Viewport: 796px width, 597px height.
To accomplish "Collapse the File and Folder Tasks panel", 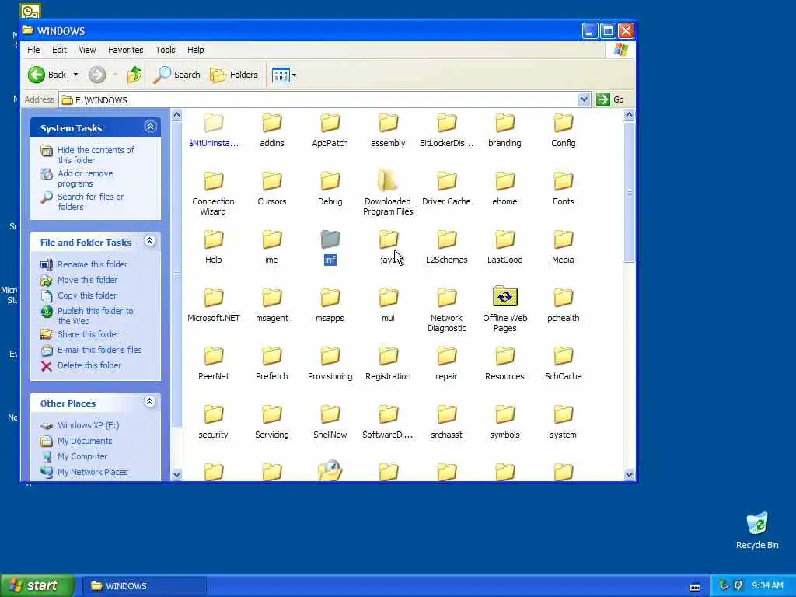I will coord(150,241).
